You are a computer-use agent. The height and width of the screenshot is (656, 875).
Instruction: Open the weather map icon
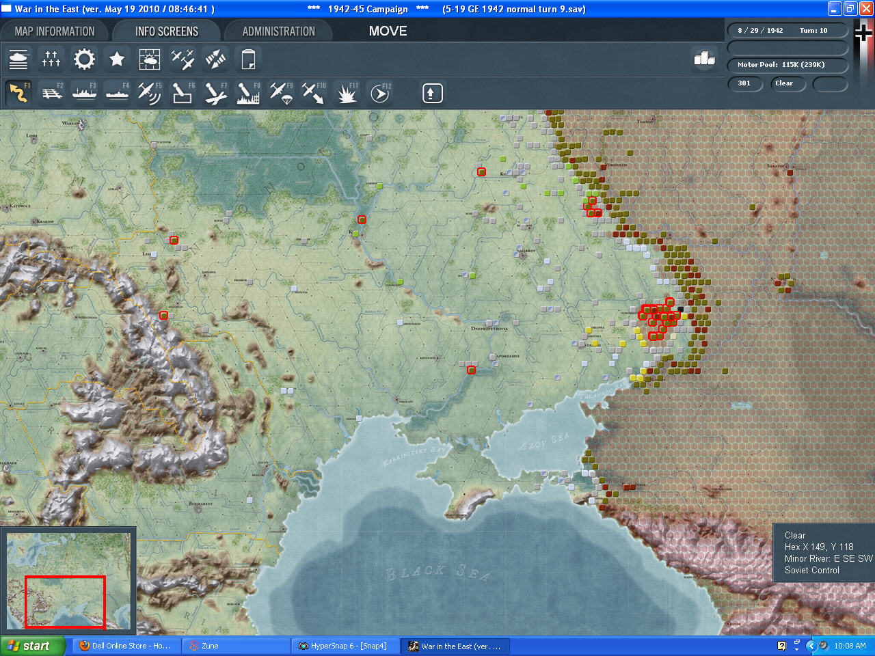[x=150, y=59]
